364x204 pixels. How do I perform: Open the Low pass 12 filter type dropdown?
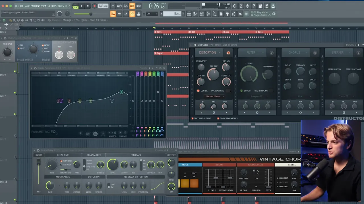coord(257,96)
